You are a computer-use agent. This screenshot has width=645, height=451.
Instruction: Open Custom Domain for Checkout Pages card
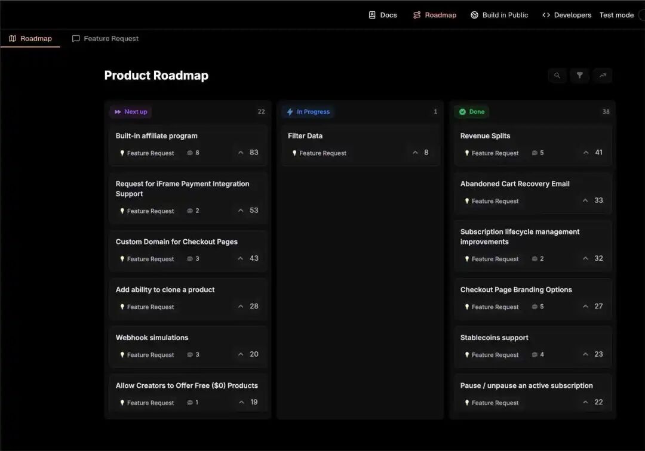(x=188, y=251)
